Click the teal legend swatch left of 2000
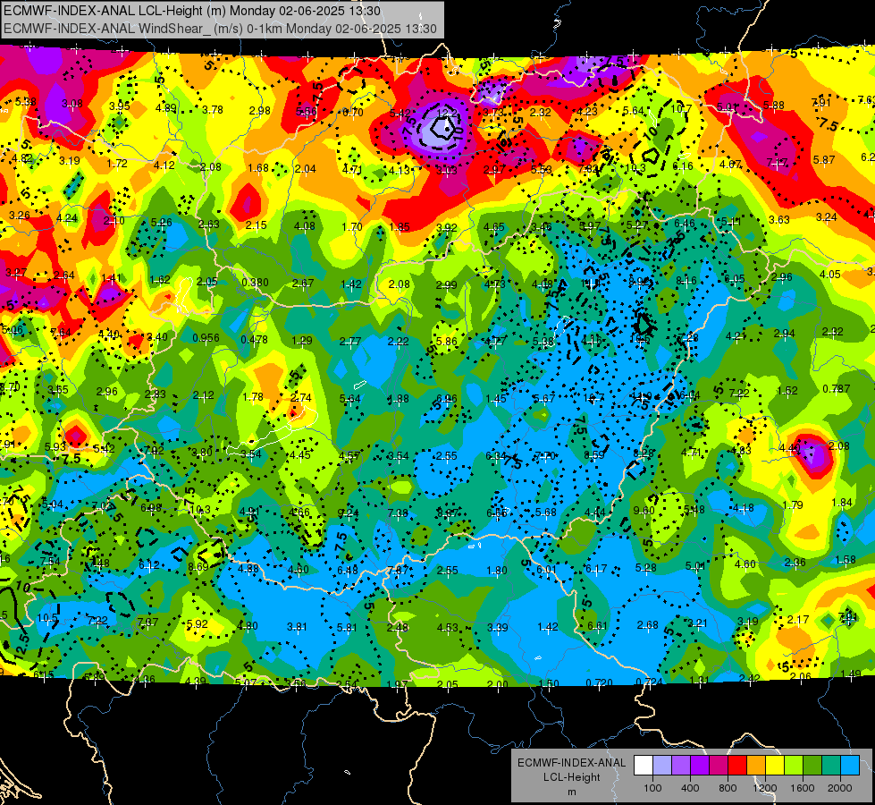 tap(831, 765)
